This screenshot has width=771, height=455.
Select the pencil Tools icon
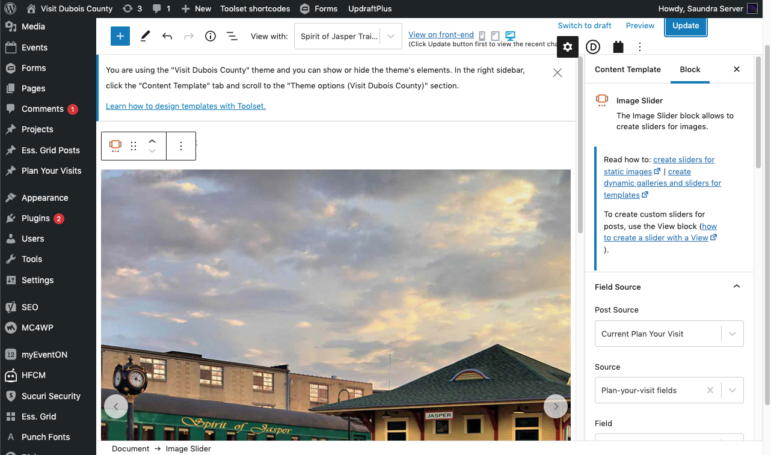tap(145, 36)
